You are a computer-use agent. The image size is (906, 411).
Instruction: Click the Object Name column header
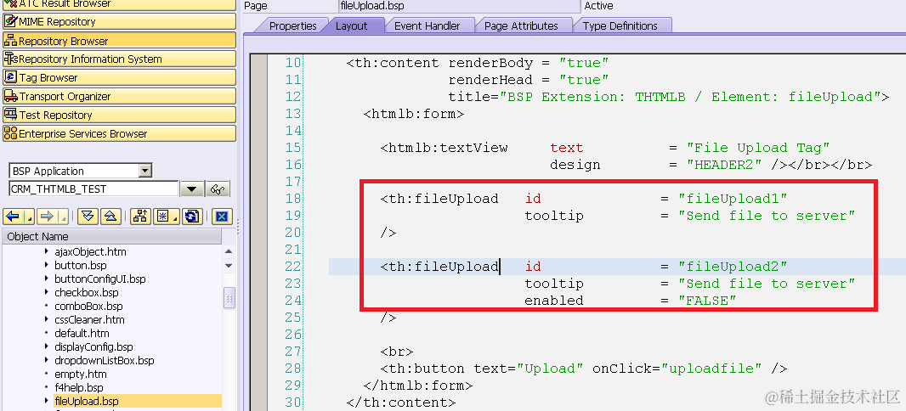(111, 237)
